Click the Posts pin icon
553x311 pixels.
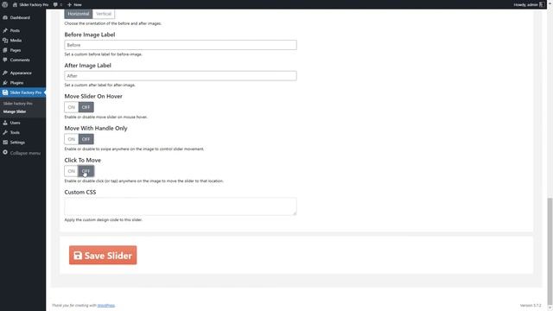click(5, 31)
